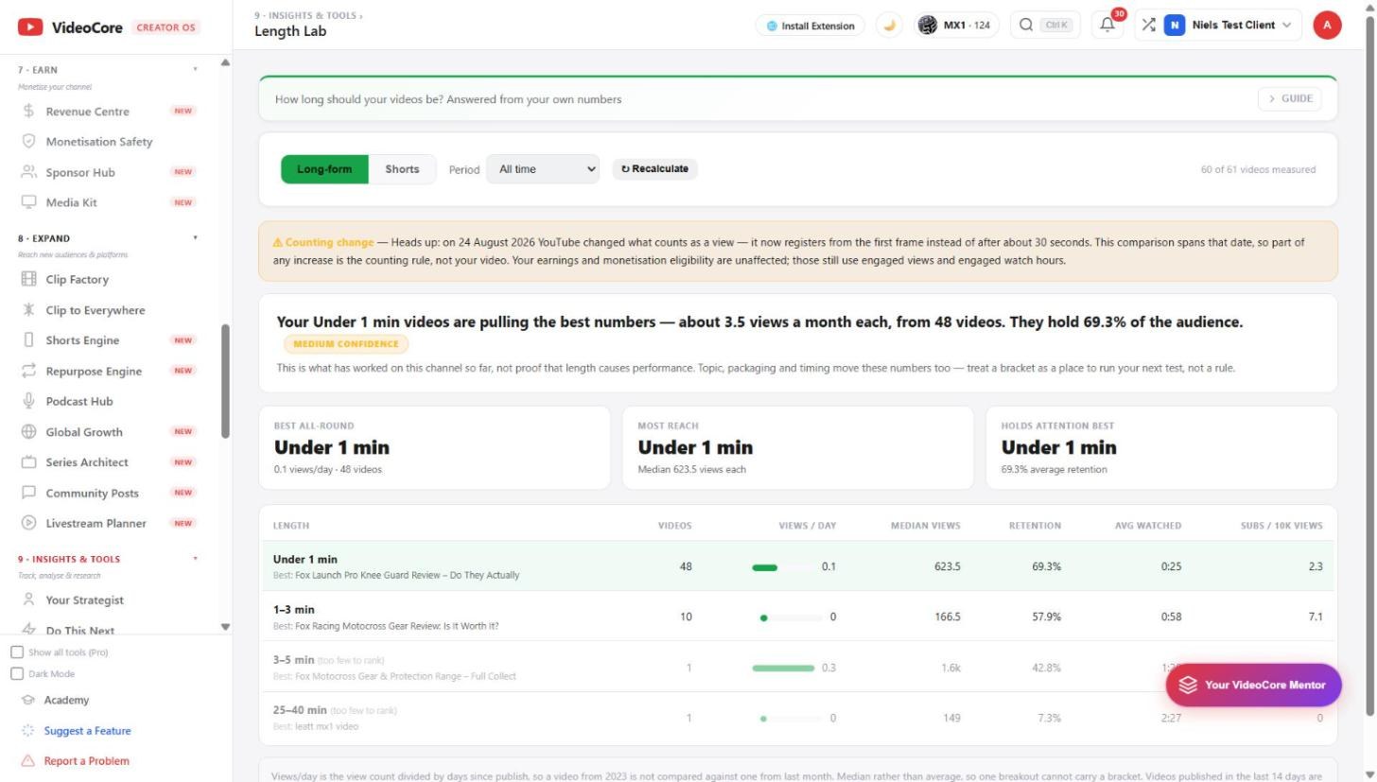The height and width of the screenshot is (782, 1377).
Task: Collapse the 7 · EARN section
Action: coord(196,70)
